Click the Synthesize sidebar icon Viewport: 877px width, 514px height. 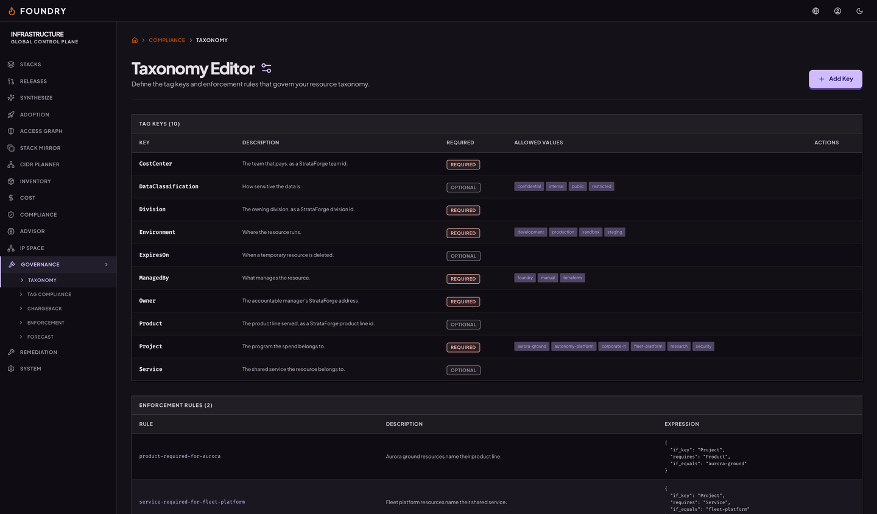[11, 97]
